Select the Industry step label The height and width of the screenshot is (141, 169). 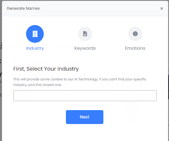click(x=35, y=48)
